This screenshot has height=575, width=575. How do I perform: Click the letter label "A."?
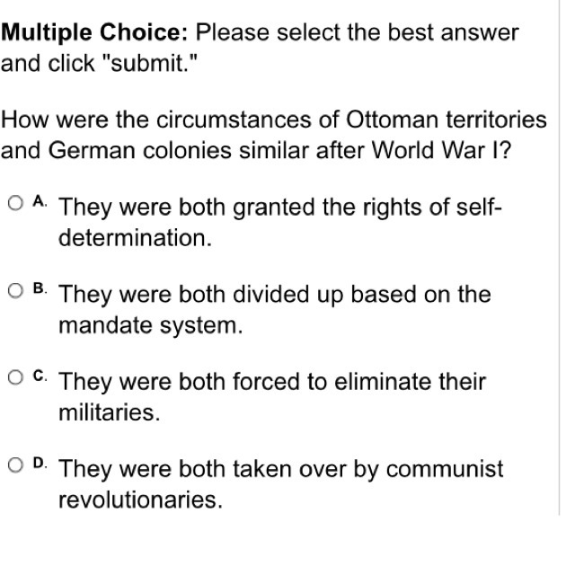40,201
